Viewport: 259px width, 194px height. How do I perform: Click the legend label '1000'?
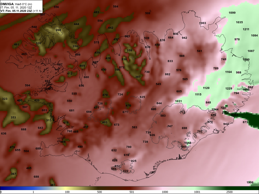pos(165,192)
